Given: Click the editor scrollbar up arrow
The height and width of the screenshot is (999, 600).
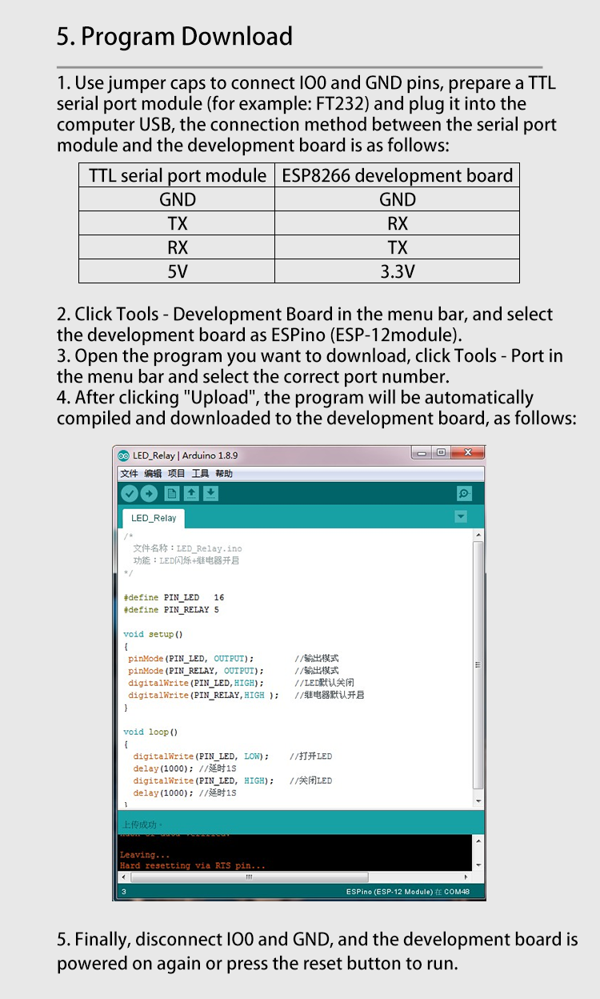Looking at the screenshot, I should tap(478, 535).
